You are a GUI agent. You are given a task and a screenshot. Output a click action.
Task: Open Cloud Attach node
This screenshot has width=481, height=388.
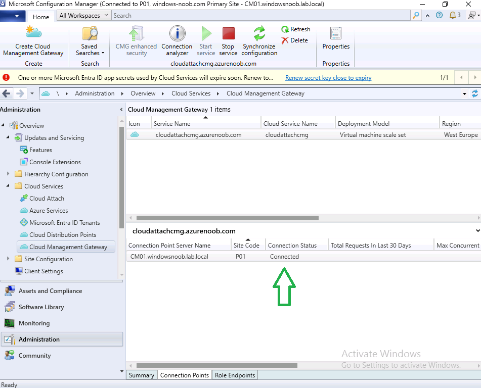coord(47,198)
